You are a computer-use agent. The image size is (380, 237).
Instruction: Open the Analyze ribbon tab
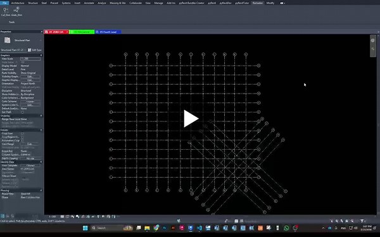[x=102, y=3]
